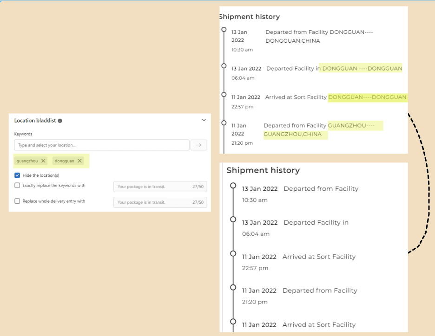Screen dimensions: 435x336
Task: Focus the Keywords location search field
Action: (x=101, y=145)
